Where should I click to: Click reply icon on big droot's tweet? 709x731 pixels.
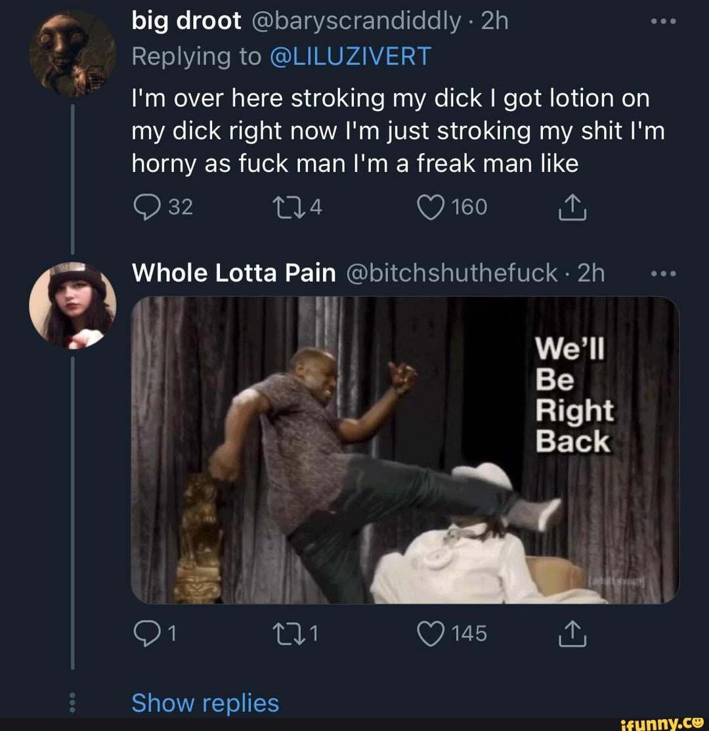coord(146,207)
